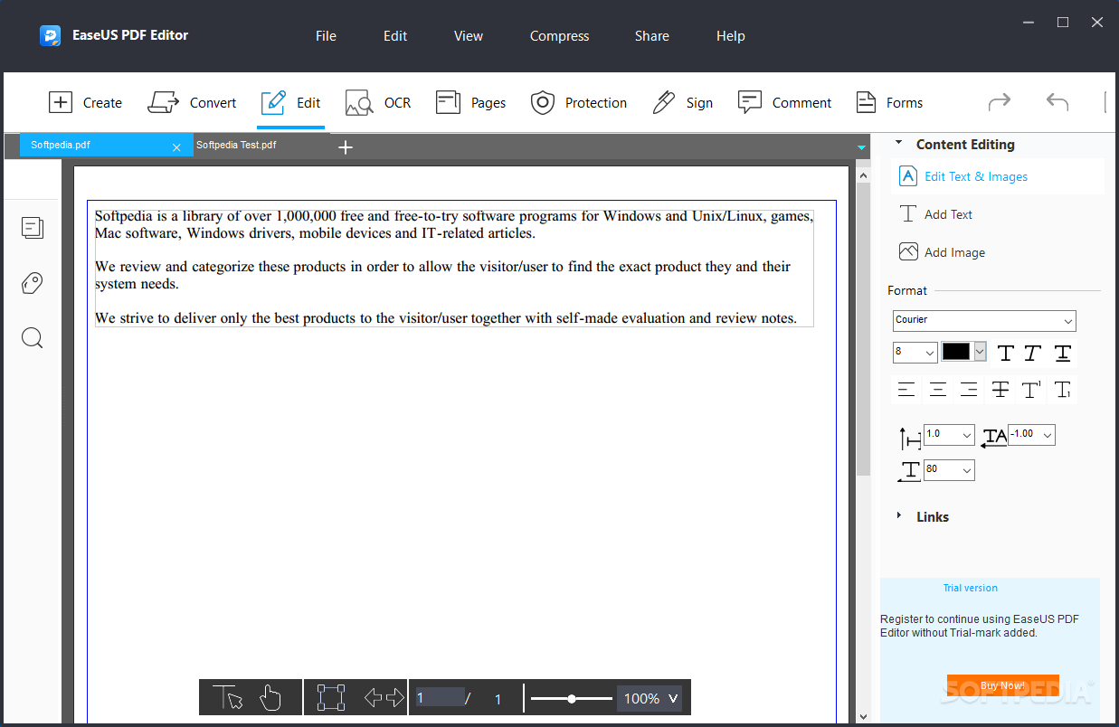The width and height of the screenshot is (1119, 727).
Task: Click the scrollbar down arrow
Action: pos(863,716)
